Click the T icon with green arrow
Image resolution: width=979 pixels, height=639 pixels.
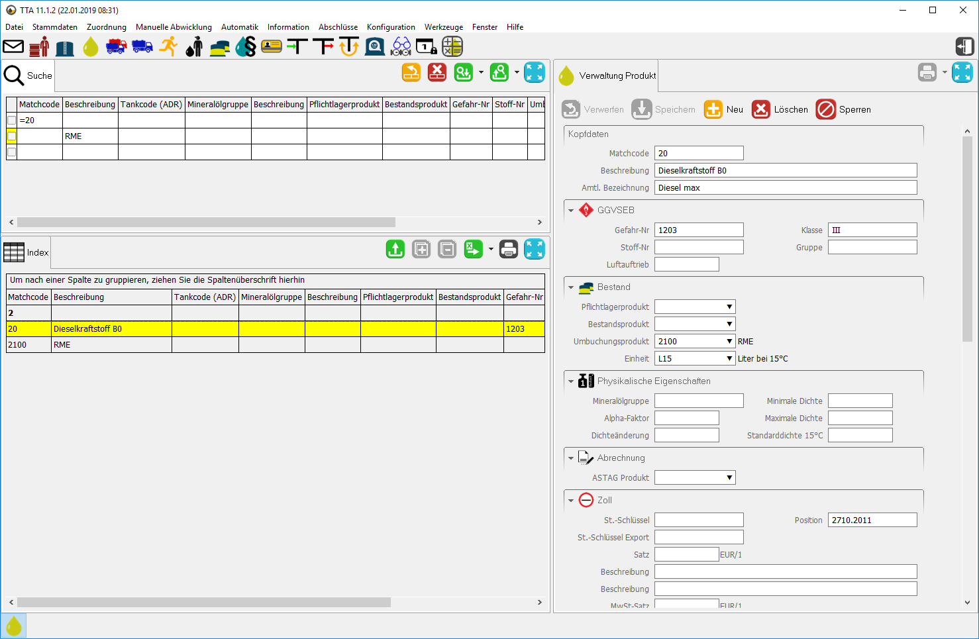297,46
